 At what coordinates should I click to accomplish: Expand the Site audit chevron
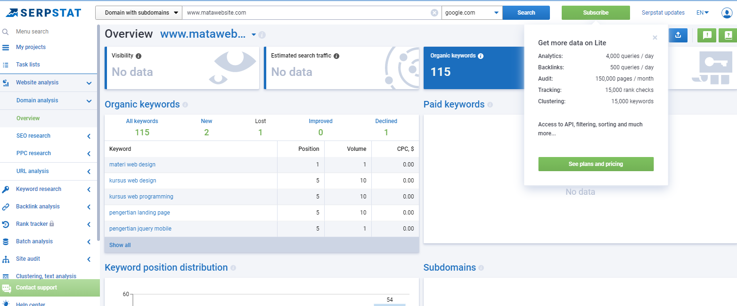pyautogui.click(x=89, y=259)
